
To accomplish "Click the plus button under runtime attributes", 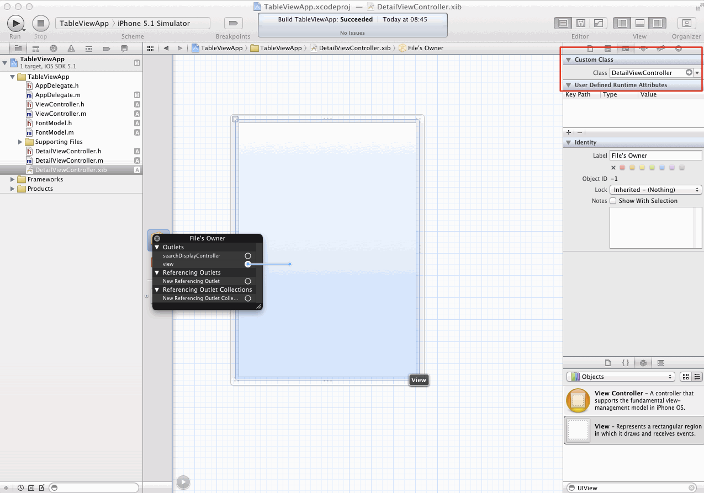I will pos(569,132).
